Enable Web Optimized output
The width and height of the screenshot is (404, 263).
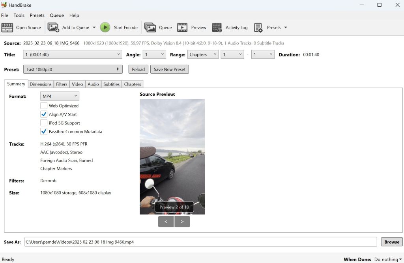tap(44, 106)
